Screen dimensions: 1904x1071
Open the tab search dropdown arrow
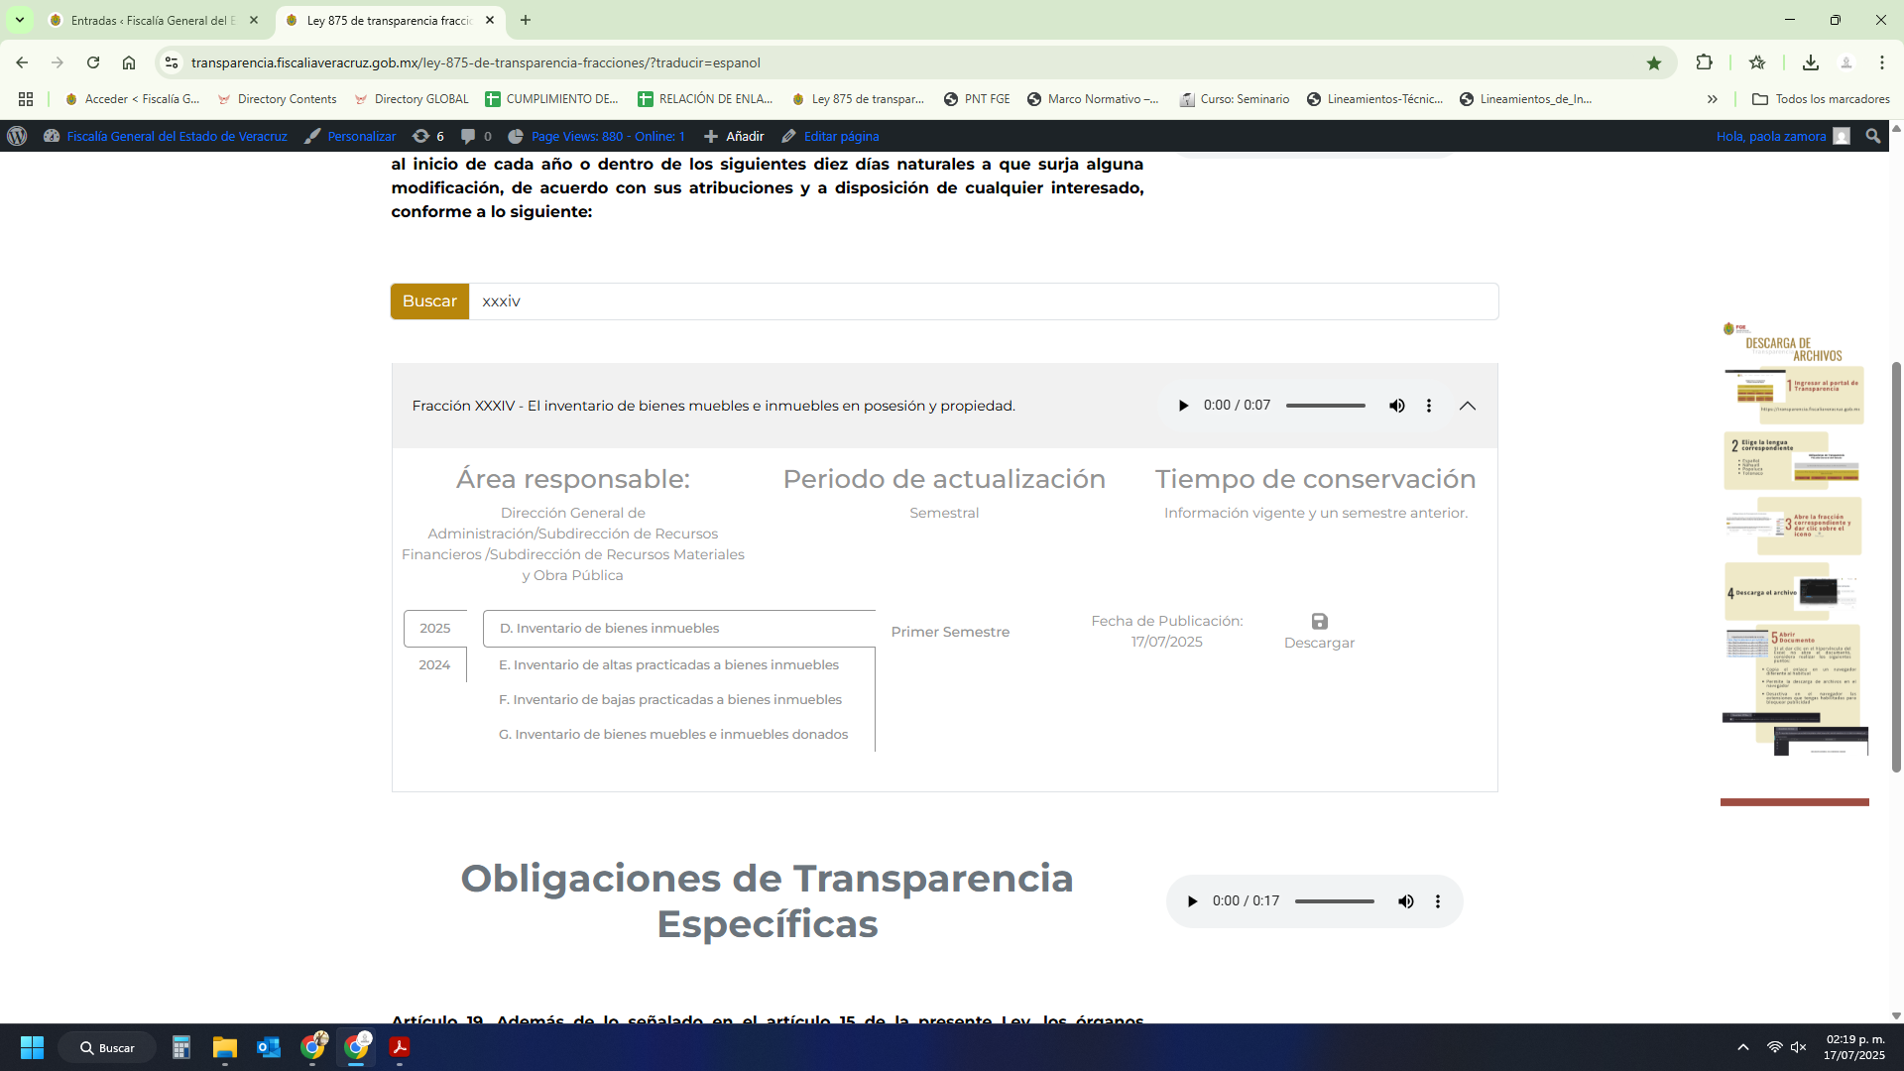[19, 20]
